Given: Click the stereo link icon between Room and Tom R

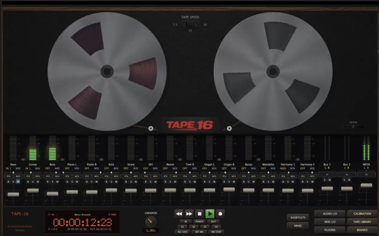Looking at the screenshot, I should point(180,159).
